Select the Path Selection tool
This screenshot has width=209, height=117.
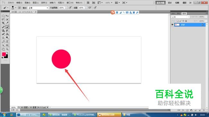coord(3,45)
